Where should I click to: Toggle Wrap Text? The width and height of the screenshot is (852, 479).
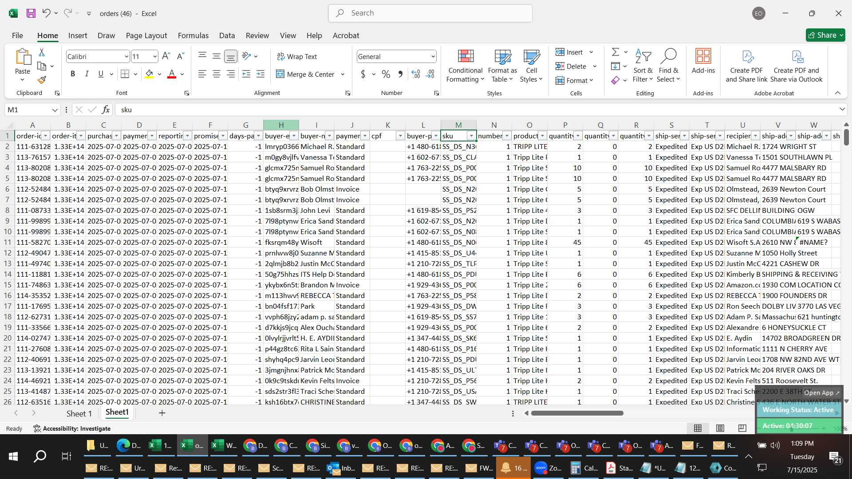coord(296,56)
